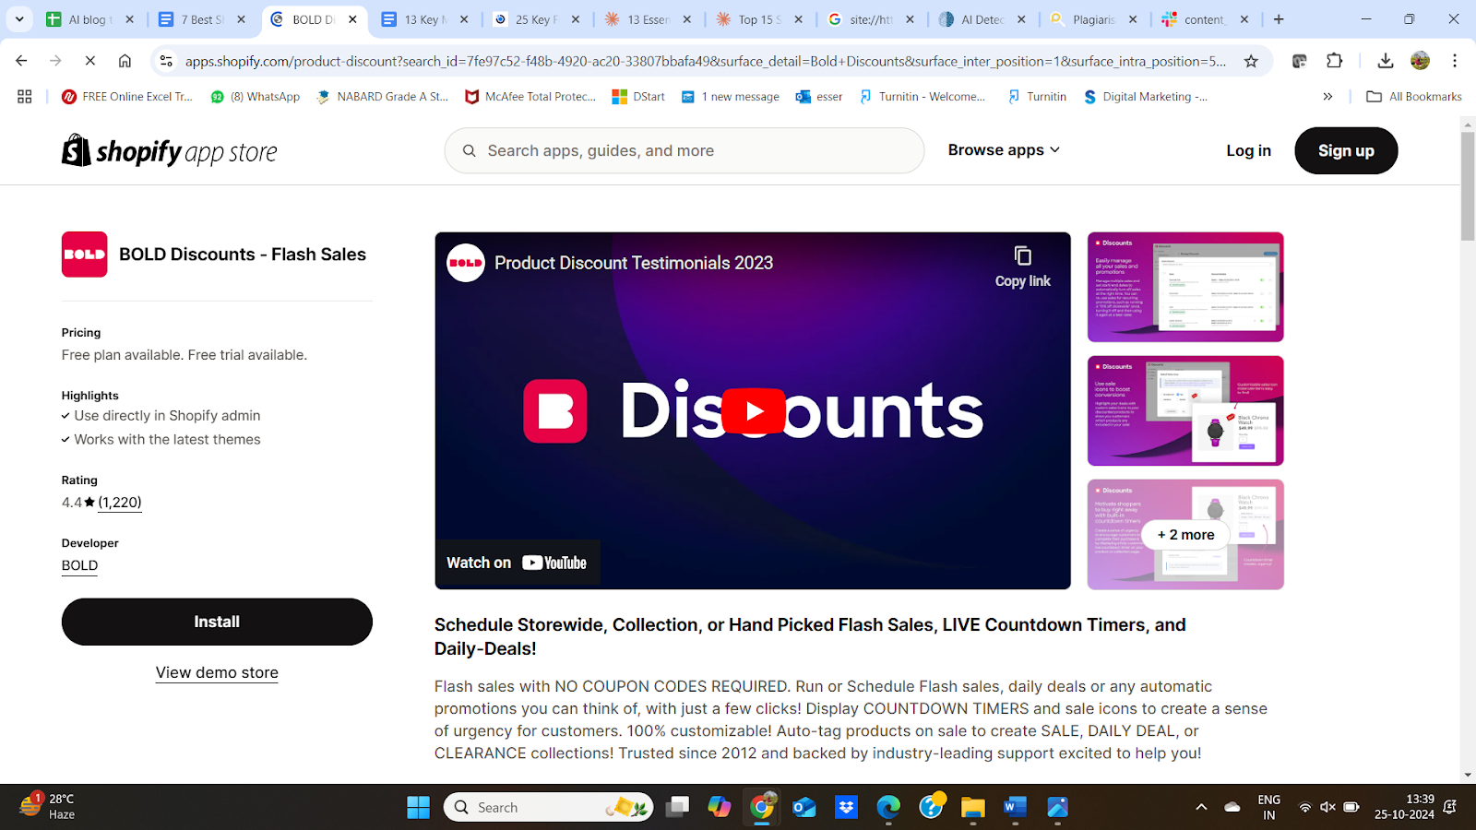This screenshot has width=1476, height=830.
Task: Open All Bookmarks folder
Action: pyautogui.click(x=1413, y=96)
